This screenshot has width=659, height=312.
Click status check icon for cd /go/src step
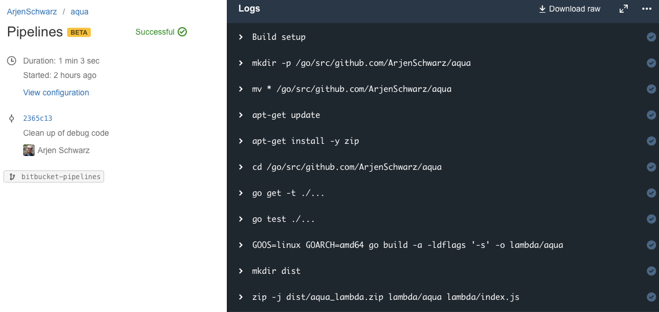coord(651,167)
